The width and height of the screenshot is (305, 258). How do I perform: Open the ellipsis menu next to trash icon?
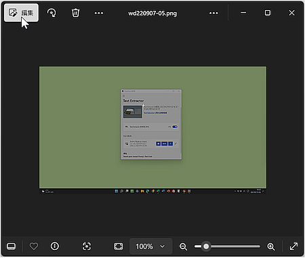[99, 13]
